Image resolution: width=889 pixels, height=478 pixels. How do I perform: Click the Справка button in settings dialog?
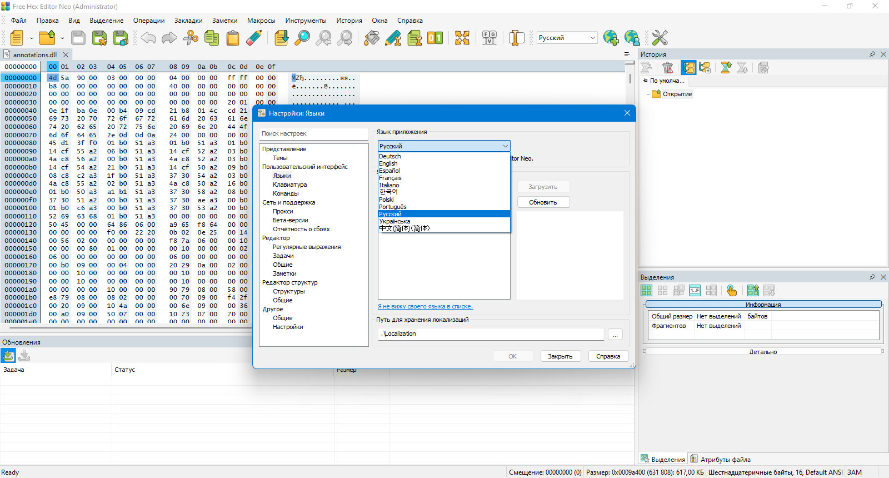pos(608,356)
